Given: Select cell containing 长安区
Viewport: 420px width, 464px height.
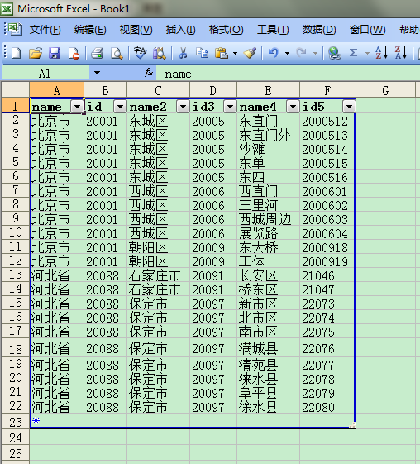Looking at the screenshot, I should pyautogui.click(x=268, y=275).
